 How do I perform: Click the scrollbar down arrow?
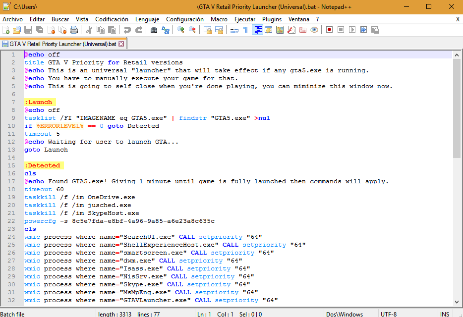pos(457,302)
